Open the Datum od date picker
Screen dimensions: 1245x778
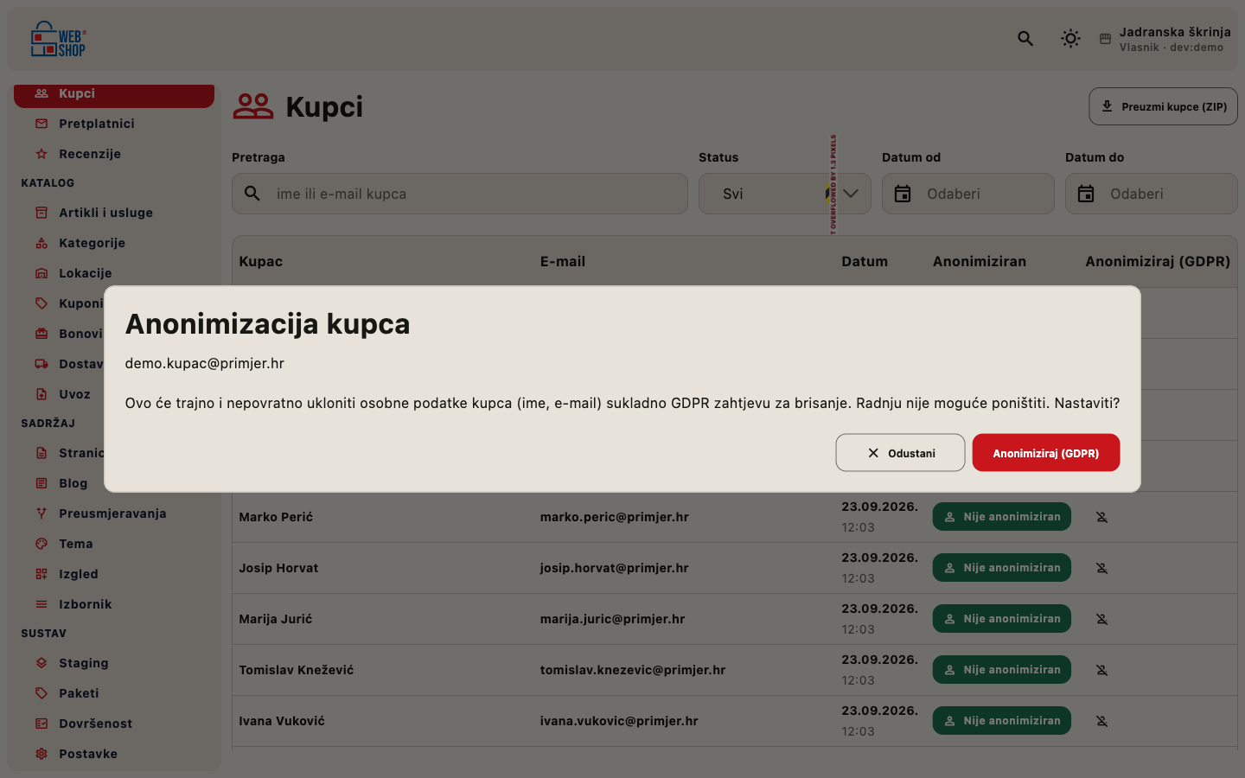tap(968, 194)
